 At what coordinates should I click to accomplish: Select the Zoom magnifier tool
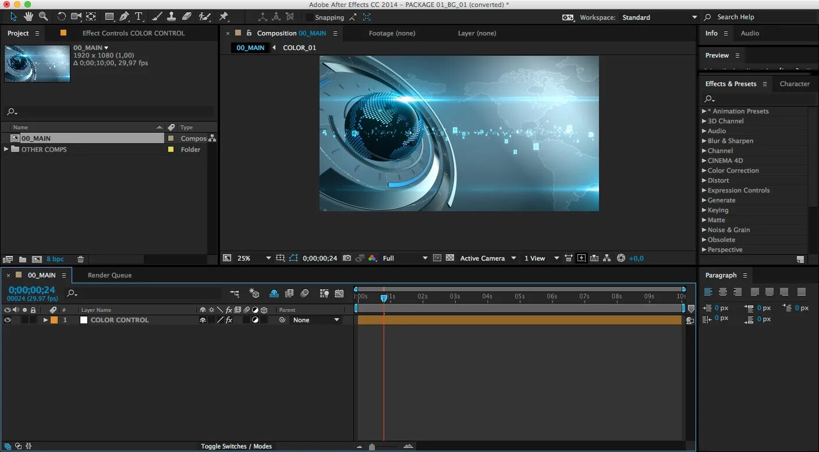click(44, 17)
